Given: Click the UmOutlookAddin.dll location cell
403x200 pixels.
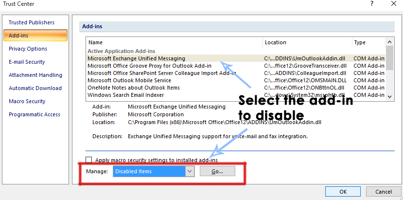Looking at the screenshot, I should (306, 58).
